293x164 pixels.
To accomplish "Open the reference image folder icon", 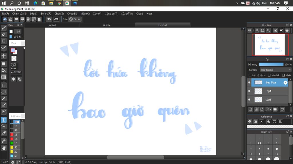I will tap(256, 122).
